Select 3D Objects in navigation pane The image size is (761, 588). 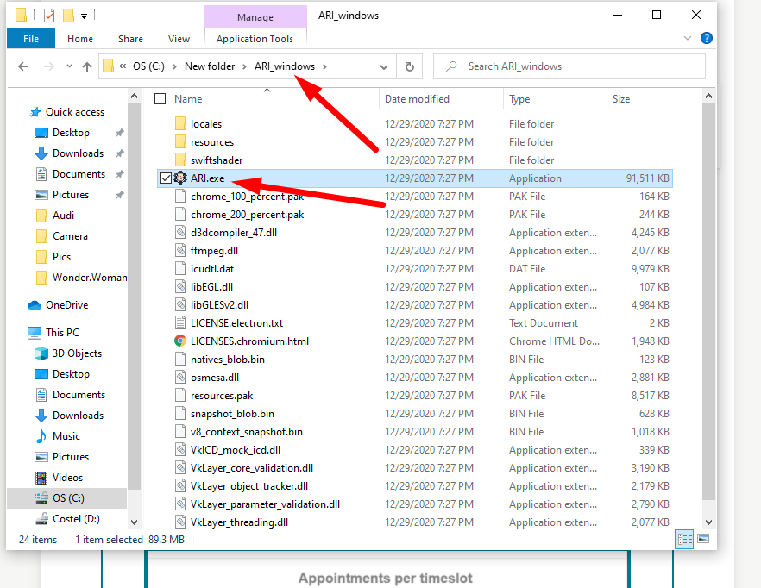click(x=77, y=353)
